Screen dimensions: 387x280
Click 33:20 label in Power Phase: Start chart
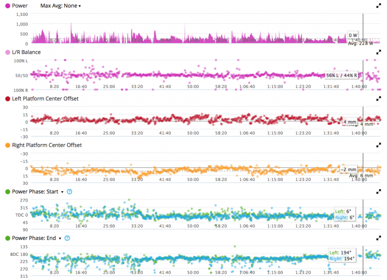click(137, 226)
